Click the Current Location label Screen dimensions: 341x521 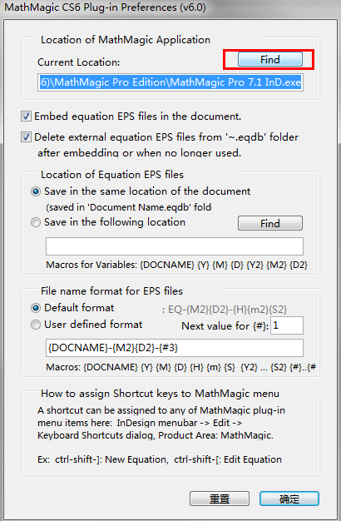click(79, 62)
